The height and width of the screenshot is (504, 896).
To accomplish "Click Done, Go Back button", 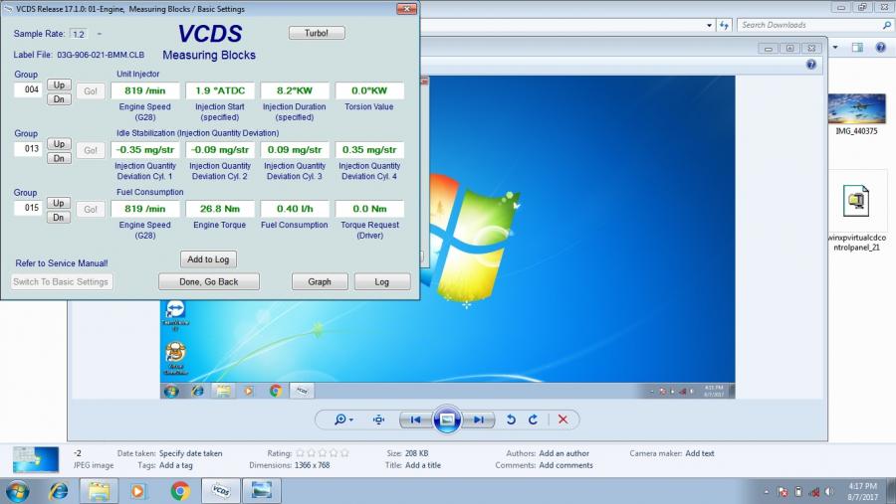I will (209, 281).
